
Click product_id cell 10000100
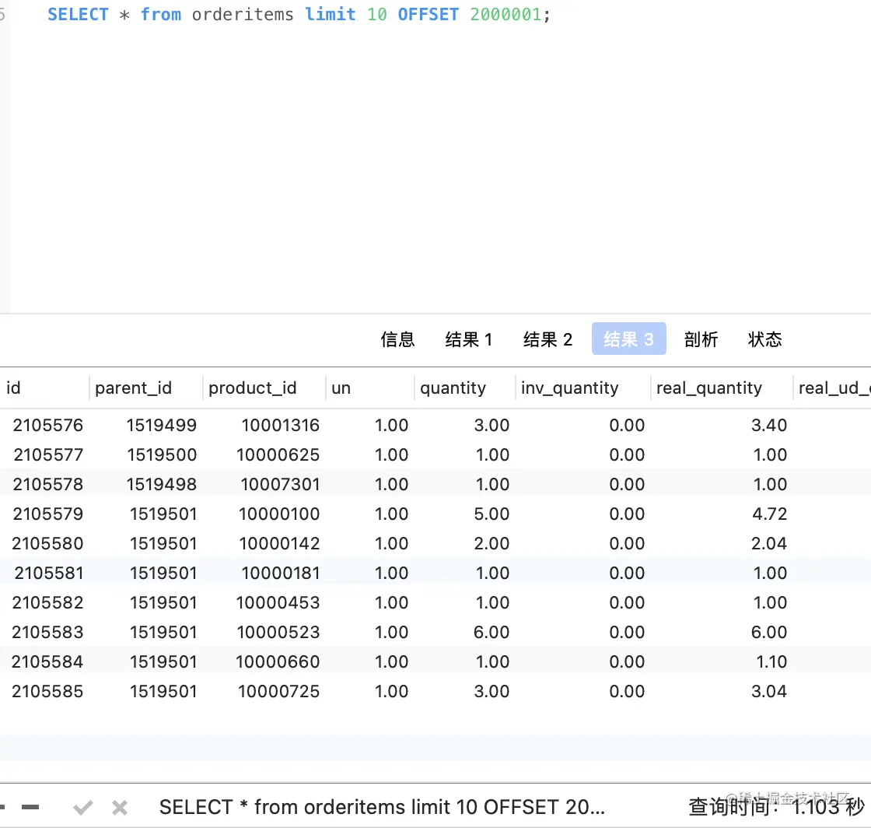279,514
